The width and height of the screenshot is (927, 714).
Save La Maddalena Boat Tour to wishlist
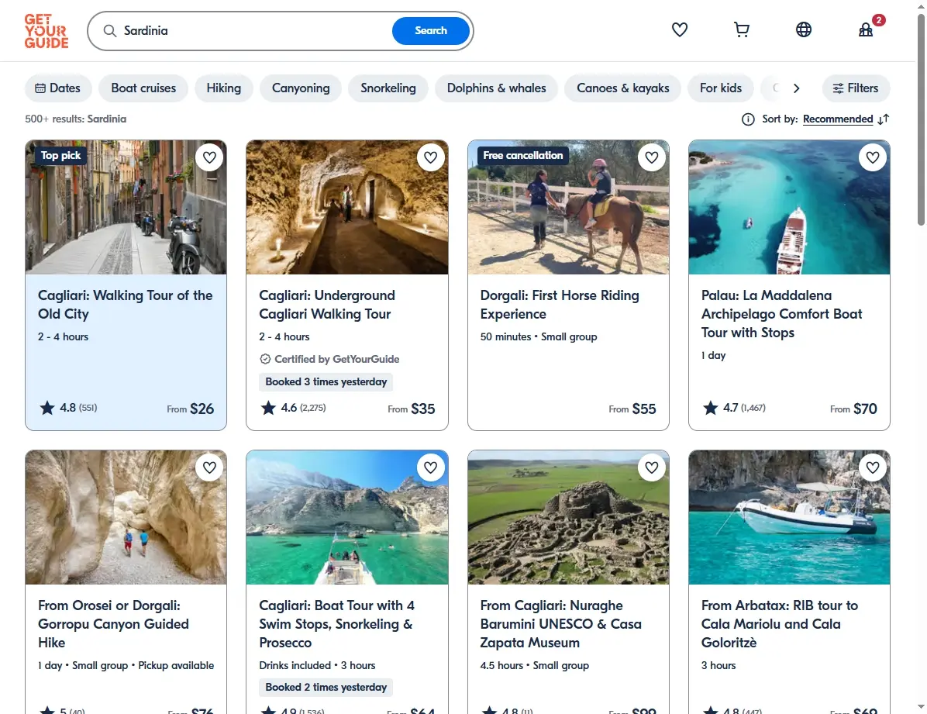pos(873,157)
